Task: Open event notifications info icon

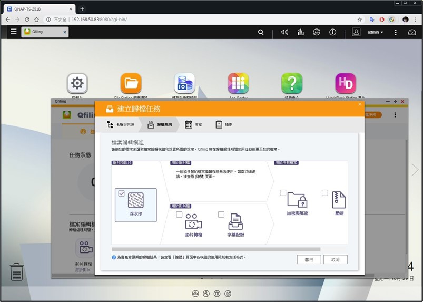Action: (x=332, y=32)
